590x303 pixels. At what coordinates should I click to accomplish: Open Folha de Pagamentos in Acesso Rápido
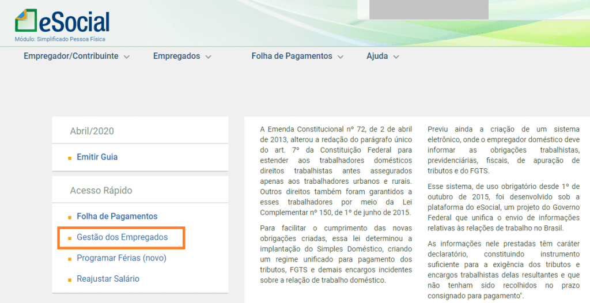pos(117,217)
